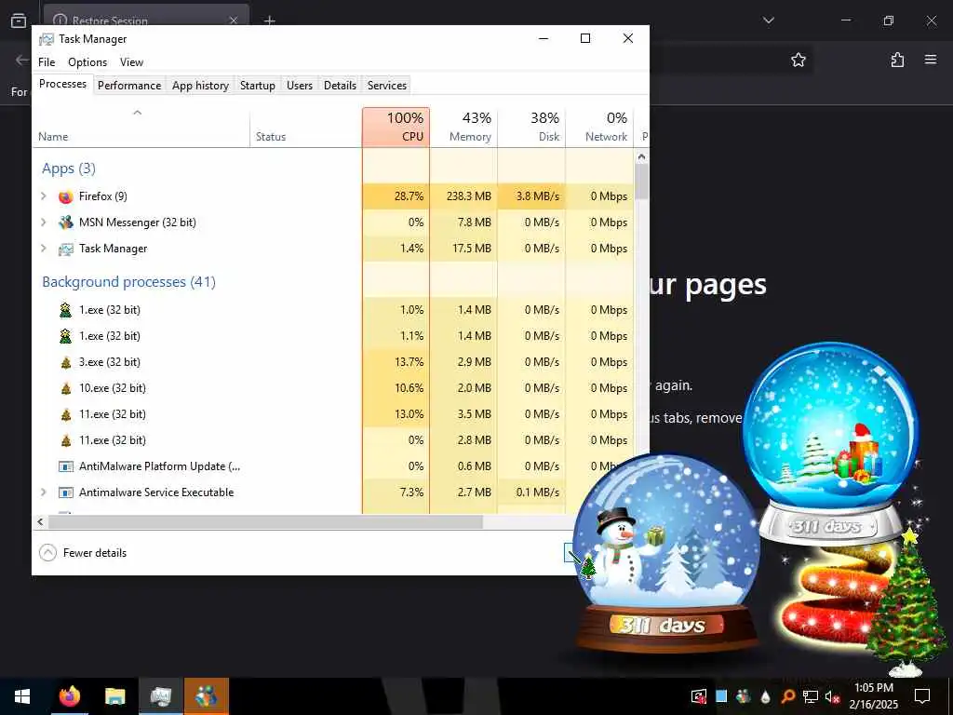Switch to the Startup tab

[258, 85]
